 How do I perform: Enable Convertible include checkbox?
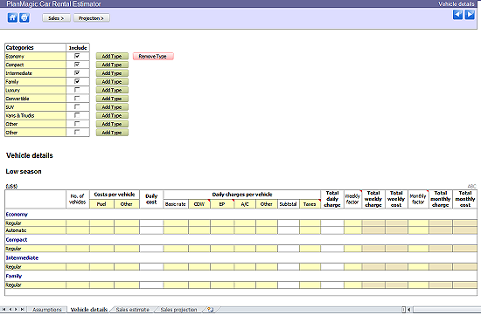(77, 99)
